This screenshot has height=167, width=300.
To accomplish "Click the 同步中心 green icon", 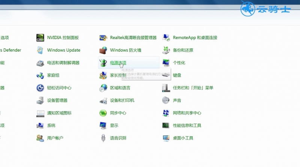I will [103, 113].
